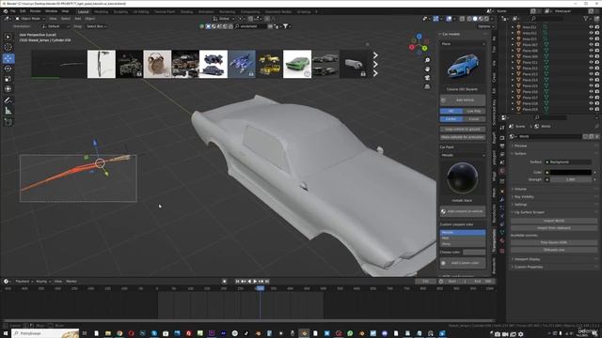
Task: Choose the Add Cube tool
Action: (x=8, y=122)
